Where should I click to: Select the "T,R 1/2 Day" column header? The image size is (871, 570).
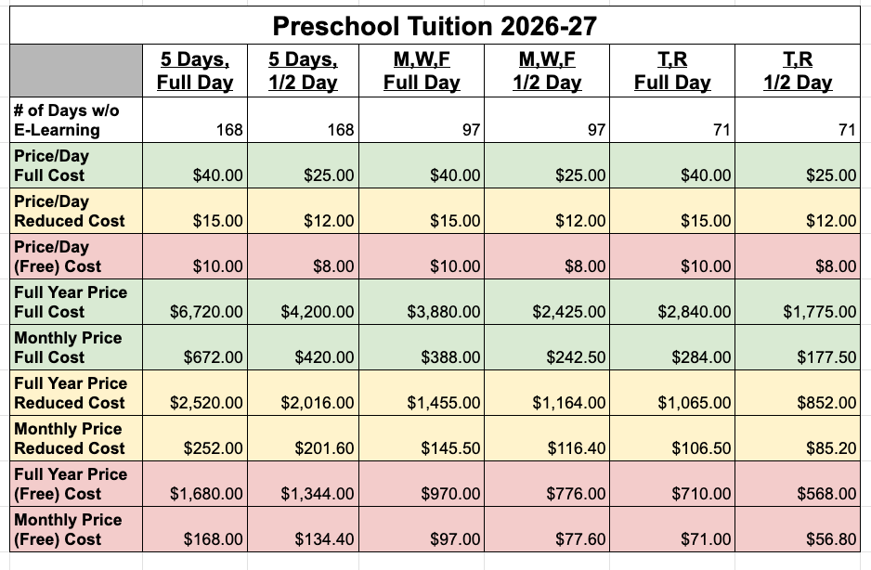[798, 71]
